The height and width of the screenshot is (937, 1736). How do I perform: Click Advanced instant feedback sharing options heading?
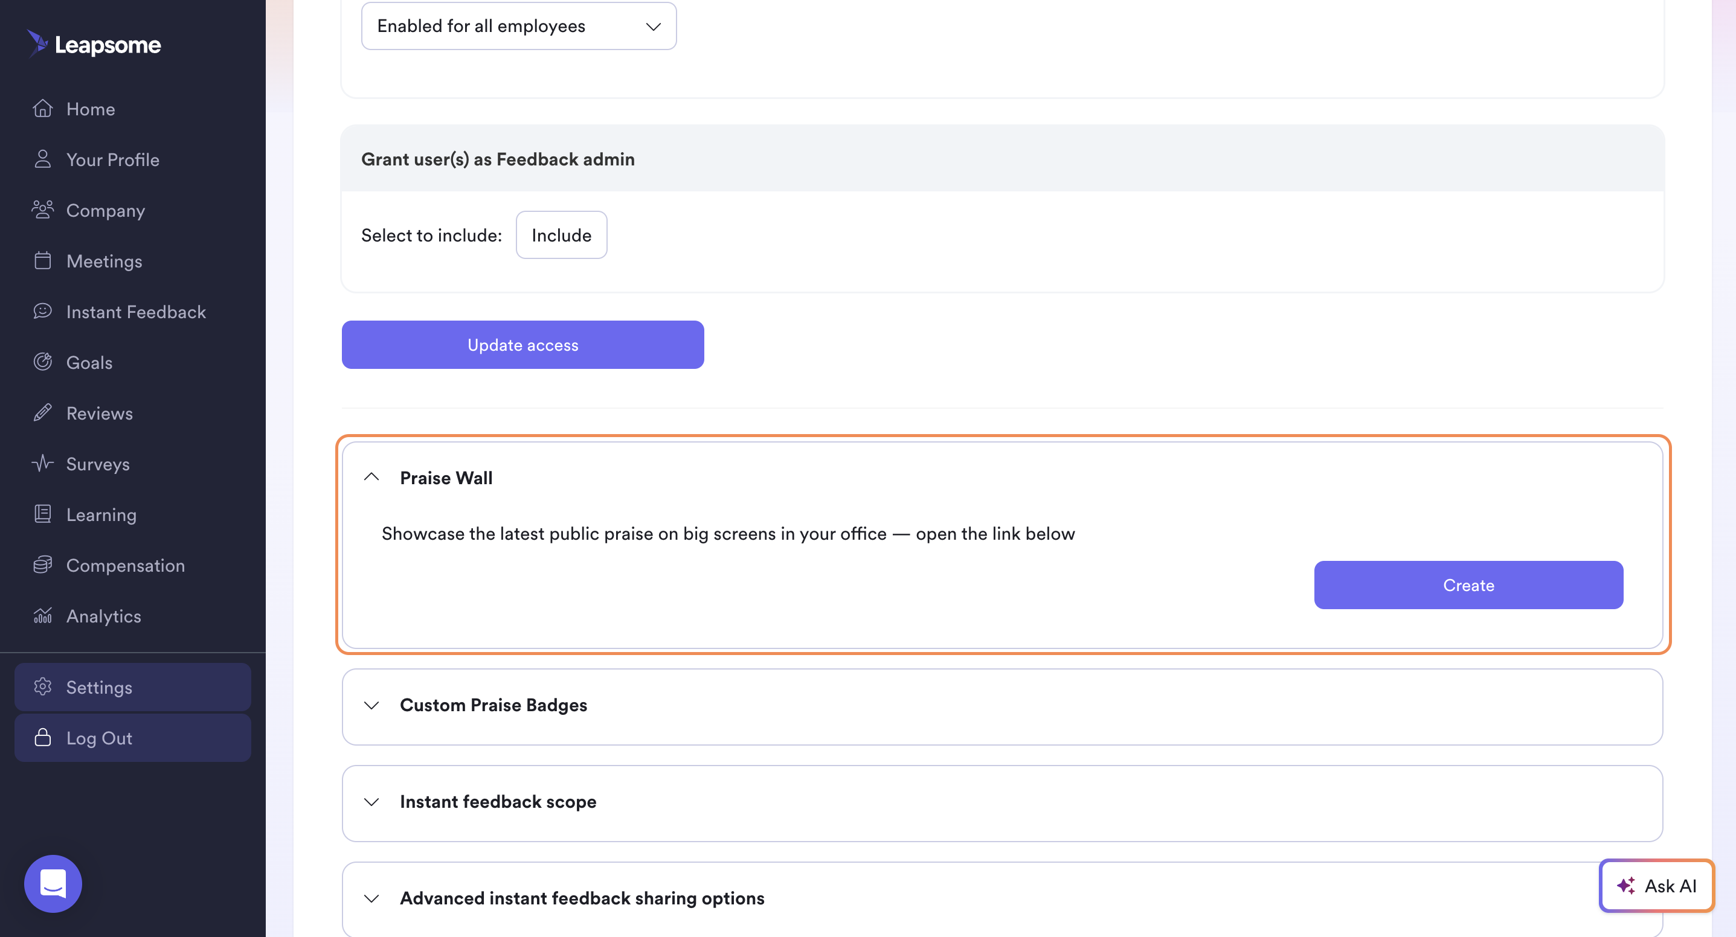point(582,898)
